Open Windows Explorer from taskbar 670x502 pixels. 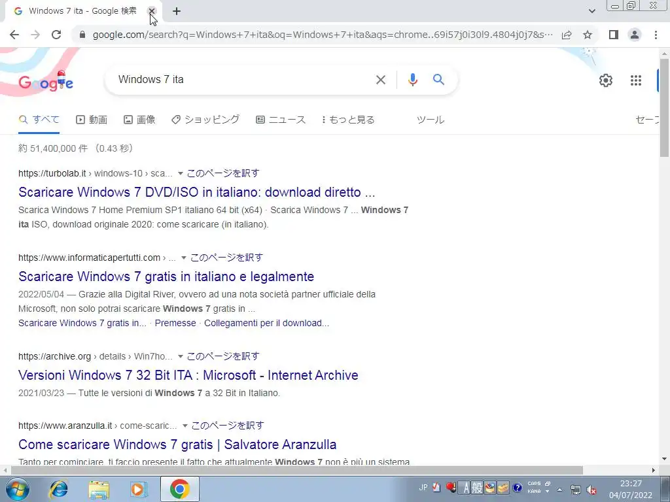(x=99, y=489)
